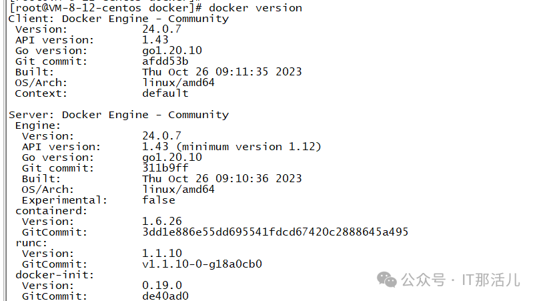
Task: Click the "runc:" section label
Action: pos(31,243)
